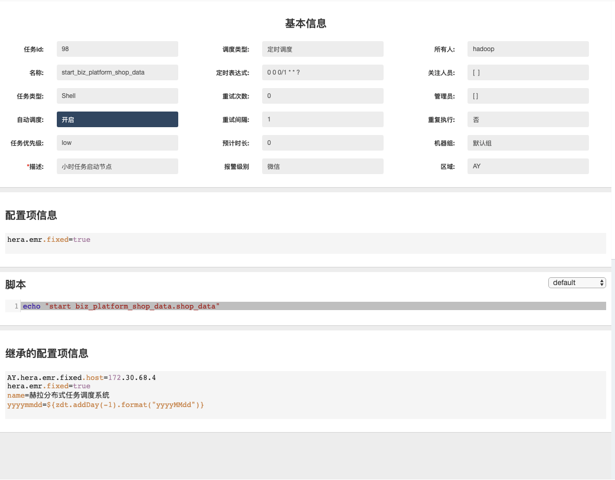The height and width of the screenshot is (480, 615).
Task: Click the 基本信息 heading
Action: pyautogui.click(x=306, y=23)
